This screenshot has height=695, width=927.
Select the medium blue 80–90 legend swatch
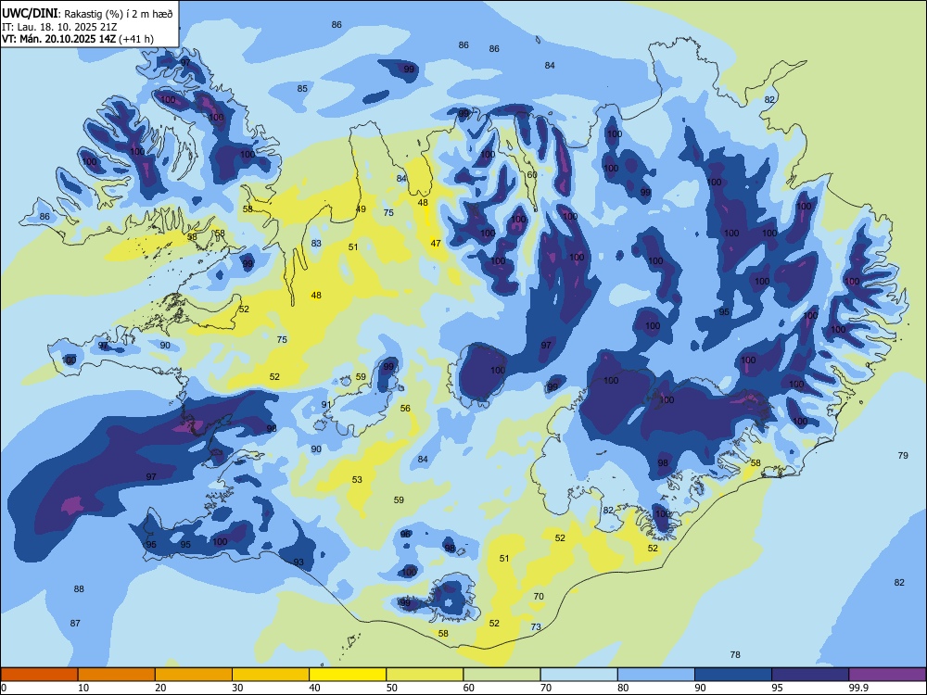[x=656, y=675]
